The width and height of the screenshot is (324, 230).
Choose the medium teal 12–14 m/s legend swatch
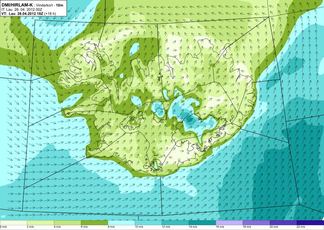coord(175,223)
